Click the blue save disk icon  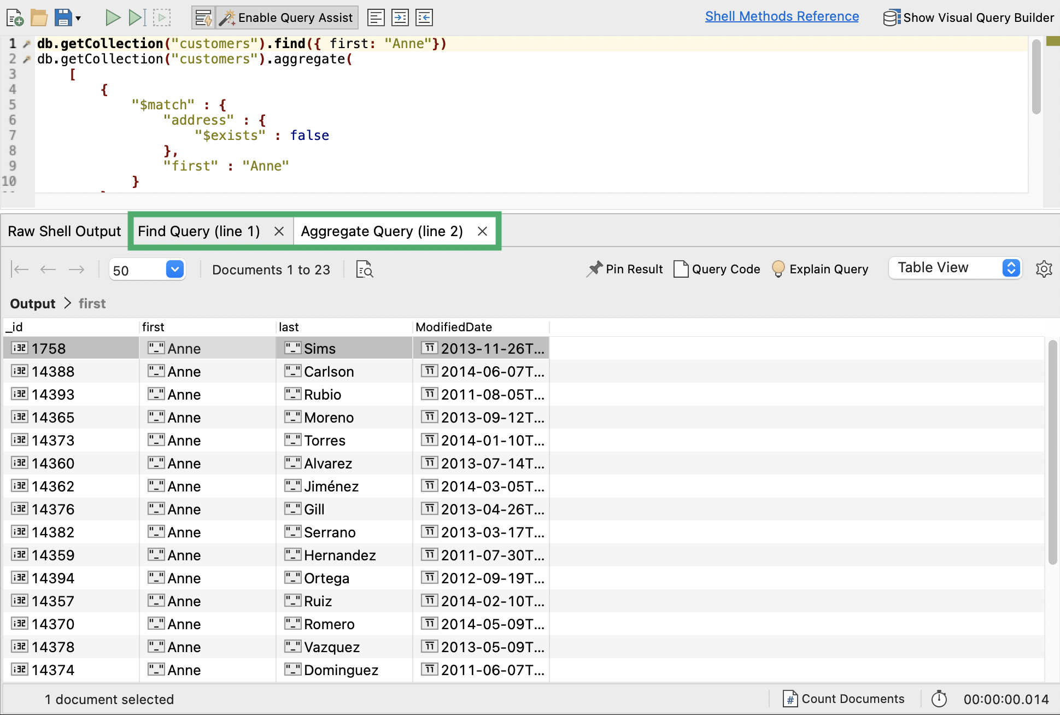point(63,18)
